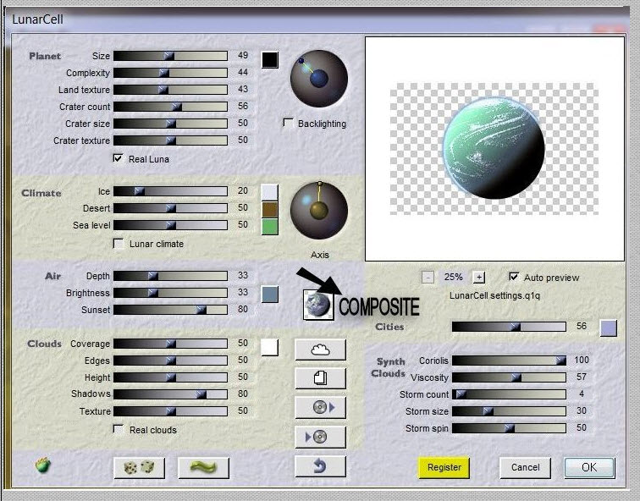Click the Sunset slider
The image size is (640, 501).
pyautogui.click(x=170, y=310)
